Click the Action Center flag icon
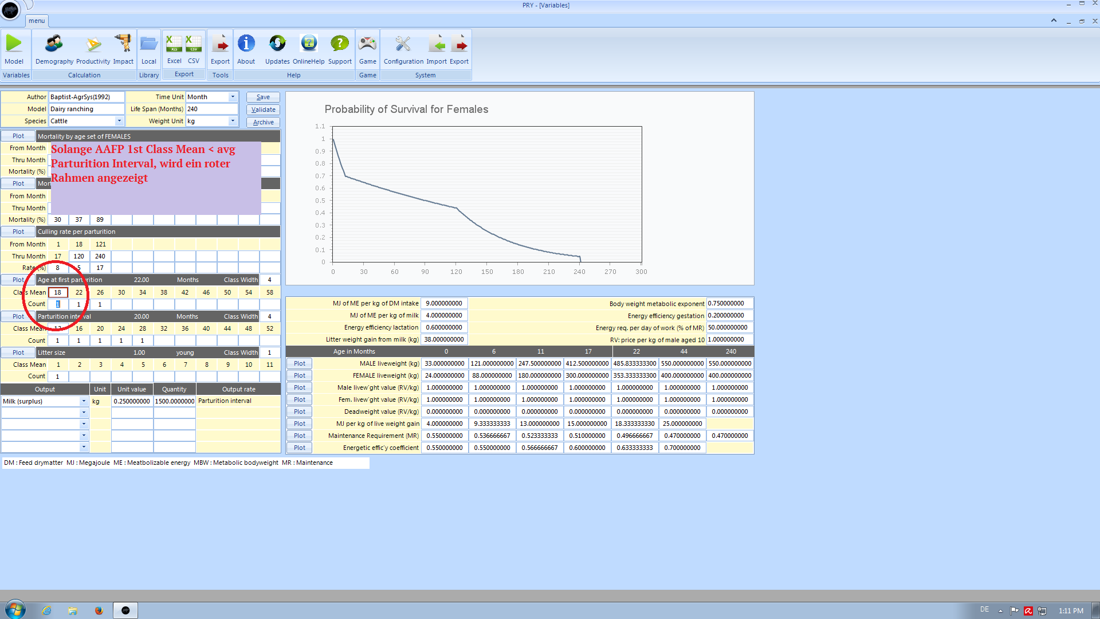The height and width of the screenshot is (619, 1100). 1015,611
